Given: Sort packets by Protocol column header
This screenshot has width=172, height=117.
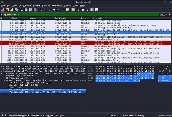Looking at the screenshot, I should point(85,18).
